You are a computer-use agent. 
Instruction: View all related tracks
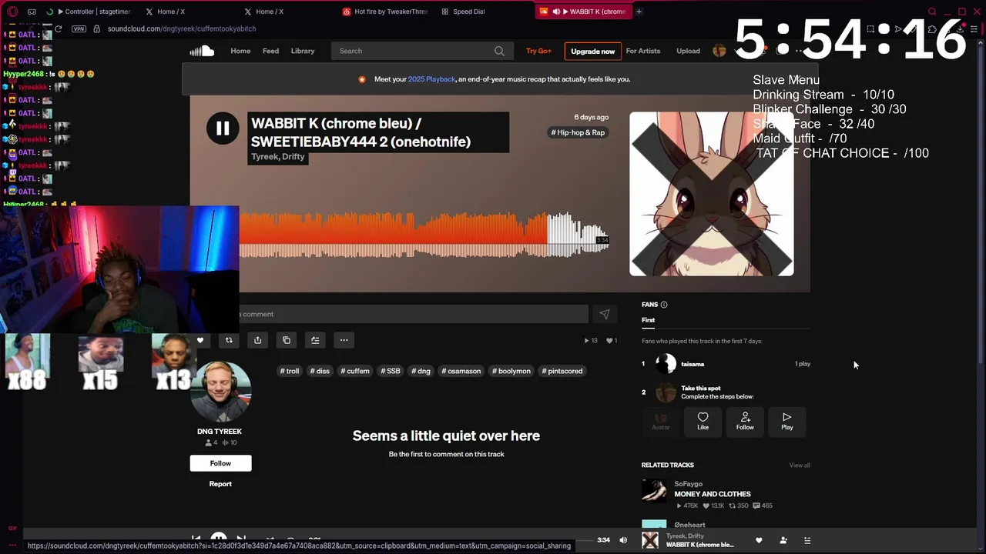pos(800,466)
